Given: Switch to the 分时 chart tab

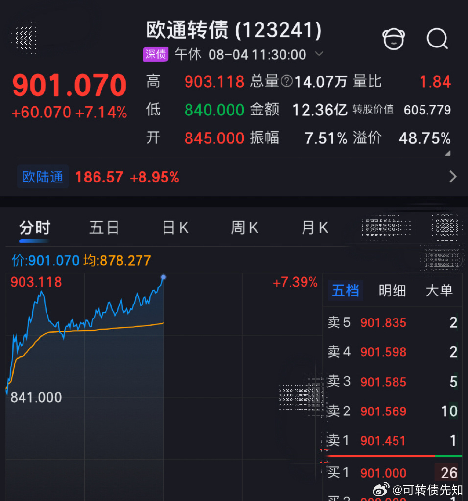Looking at the screenshot, I should click(x=35, y=228).
